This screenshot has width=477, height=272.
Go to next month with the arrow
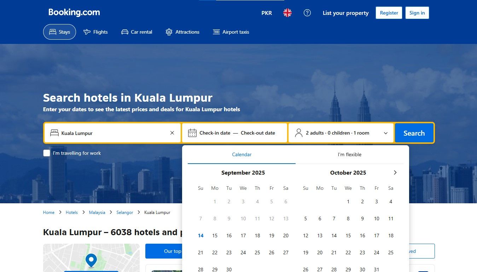[x=395, y=172]
